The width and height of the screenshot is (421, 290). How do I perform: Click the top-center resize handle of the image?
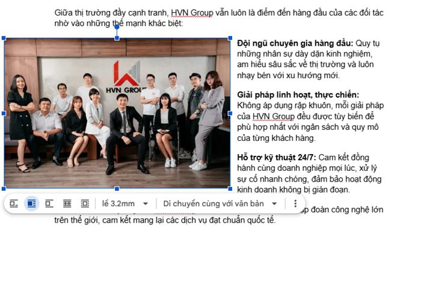pos(117,38)
